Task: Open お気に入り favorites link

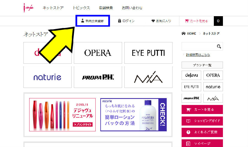Action: coord(161,21)
